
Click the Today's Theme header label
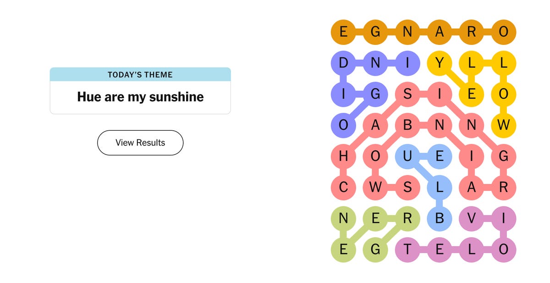click(x=140, y=75)
